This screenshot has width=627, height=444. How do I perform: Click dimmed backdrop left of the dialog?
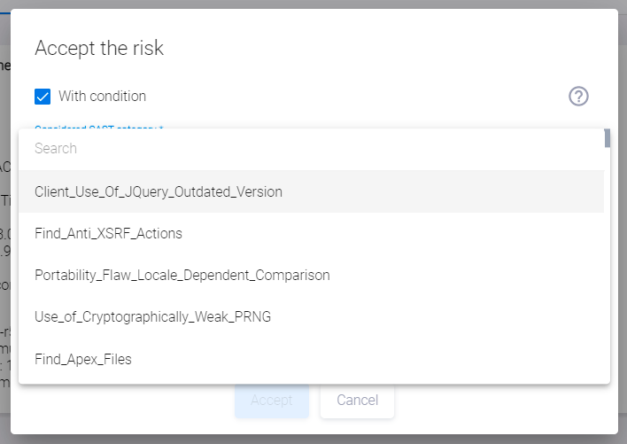[x=4, y=222]
